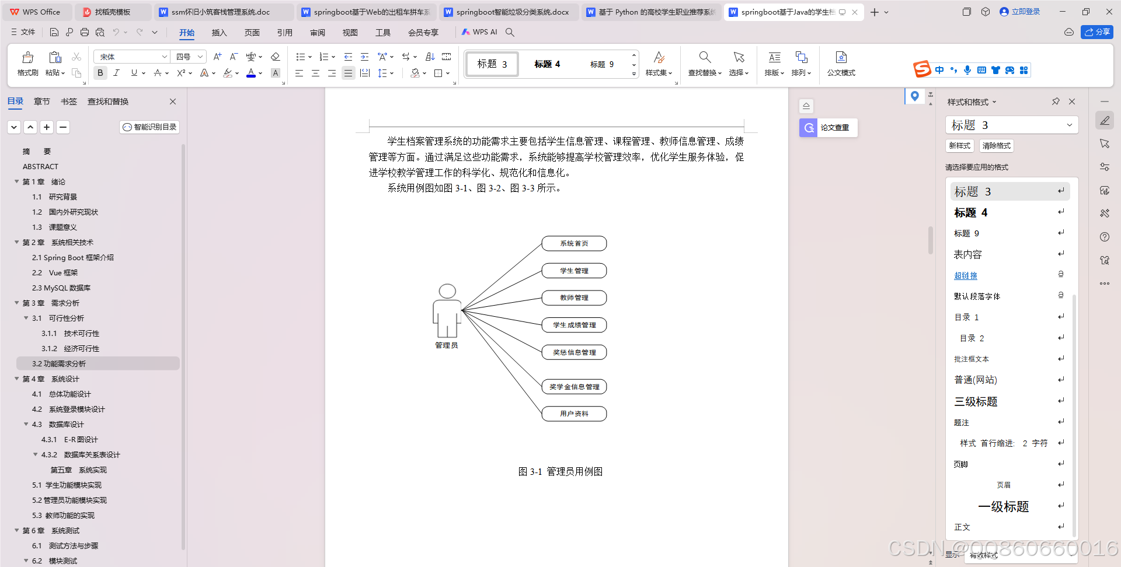Click the Clear Format (清除格式) button

tap(996, 146)
